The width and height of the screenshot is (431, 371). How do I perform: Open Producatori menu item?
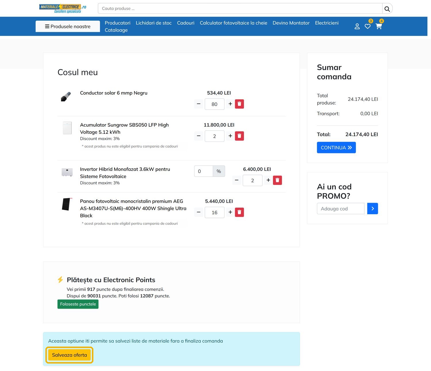(x=118, y=23)
